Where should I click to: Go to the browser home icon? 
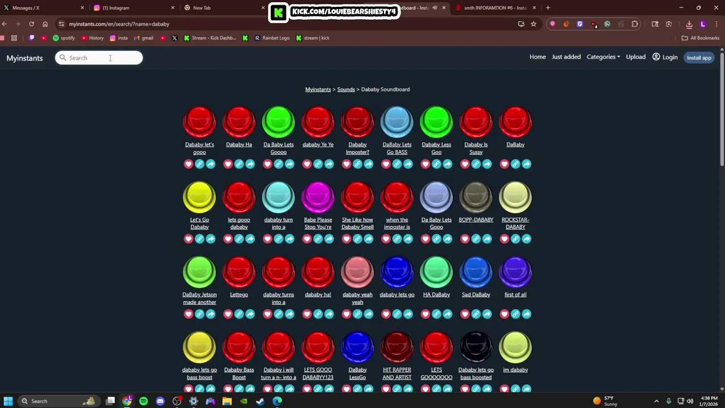pos(45,24)
